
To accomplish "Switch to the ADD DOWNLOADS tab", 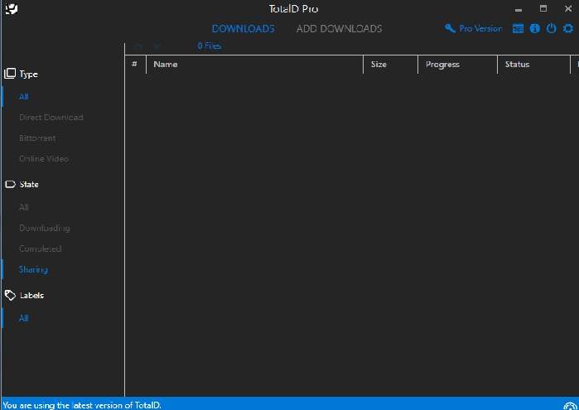I will tap(339, 29).
